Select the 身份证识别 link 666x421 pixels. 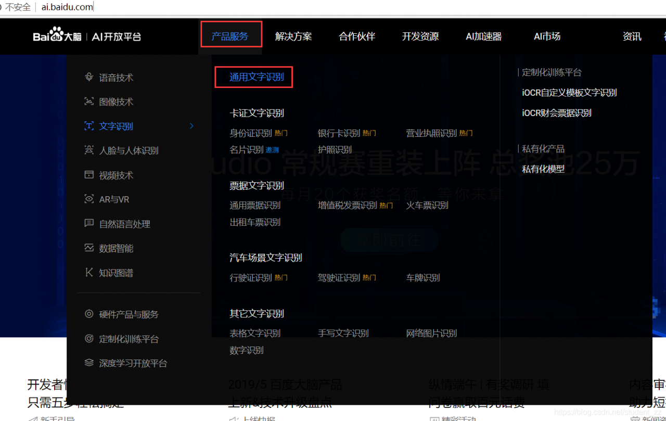[251, 133]
